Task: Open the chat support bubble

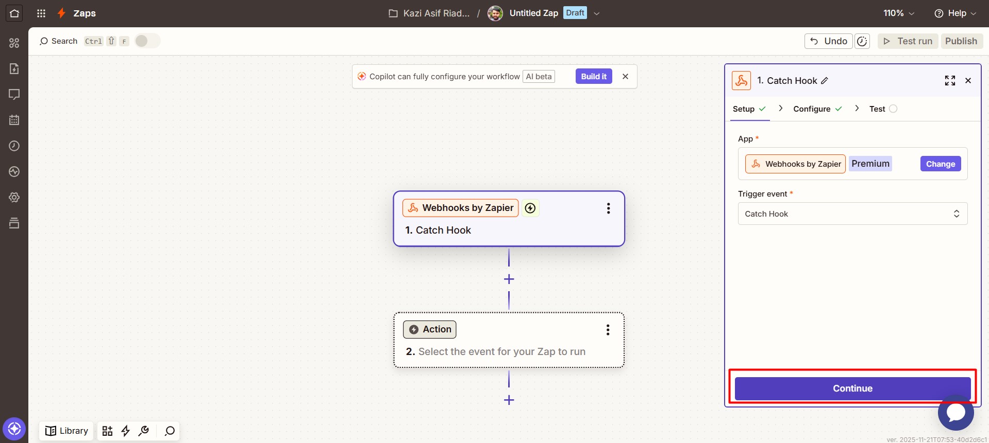Action: [x=956, y=413]
